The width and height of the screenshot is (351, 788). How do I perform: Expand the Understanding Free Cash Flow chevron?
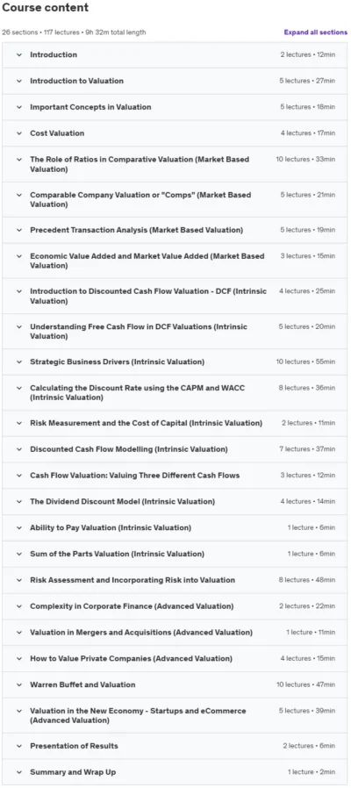[19, 326]
